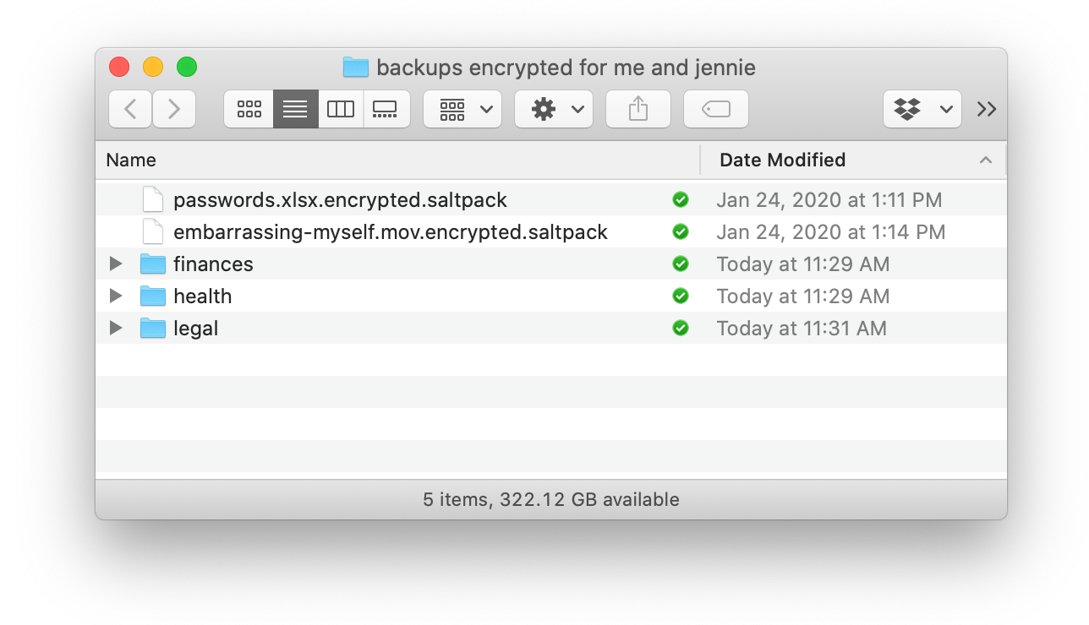Screen dimensions: 1089x625
Task: Click the Edit Tags toolbar button
Action: click(x=716, y=109)
